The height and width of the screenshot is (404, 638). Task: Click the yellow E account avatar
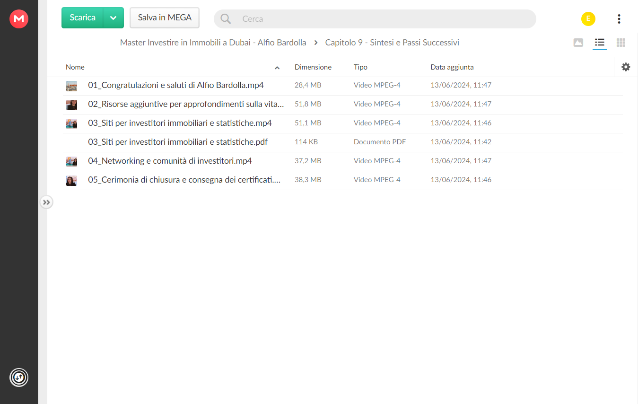point(588,19)
